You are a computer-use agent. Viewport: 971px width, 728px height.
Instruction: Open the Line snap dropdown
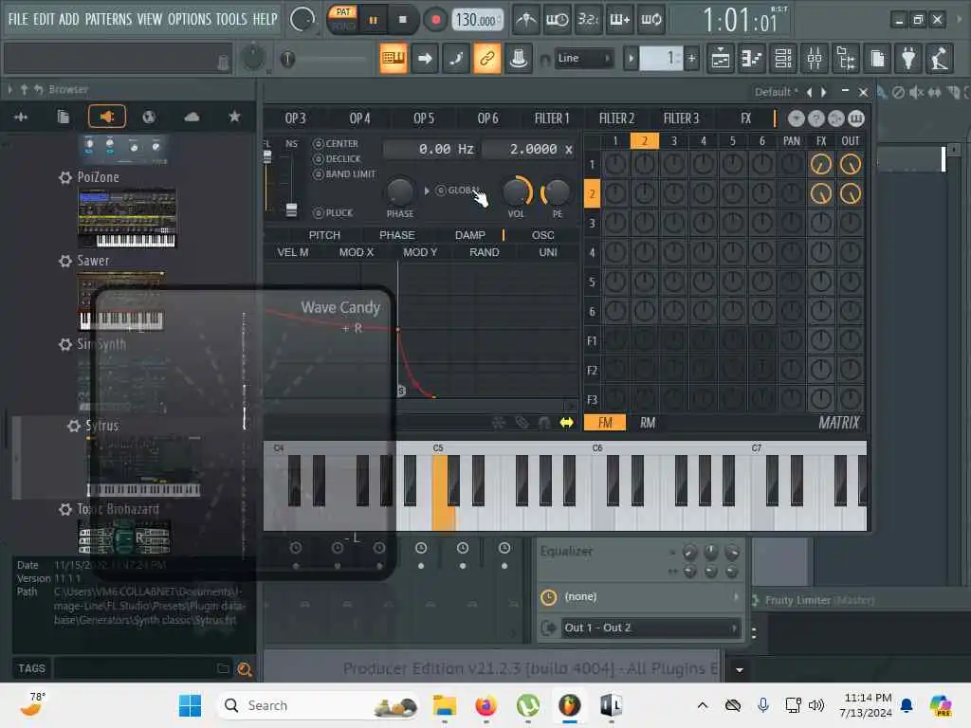click(x=583, y=58)
